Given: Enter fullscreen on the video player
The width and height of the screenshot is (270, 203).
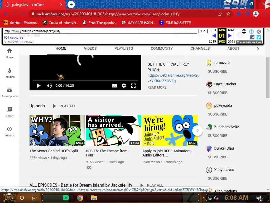Looking at the screenshot, I should coord(133,86).
